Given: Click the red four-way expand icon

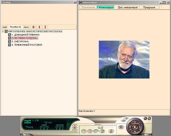Looking at the screenshot, I should (x=33, y=27).
